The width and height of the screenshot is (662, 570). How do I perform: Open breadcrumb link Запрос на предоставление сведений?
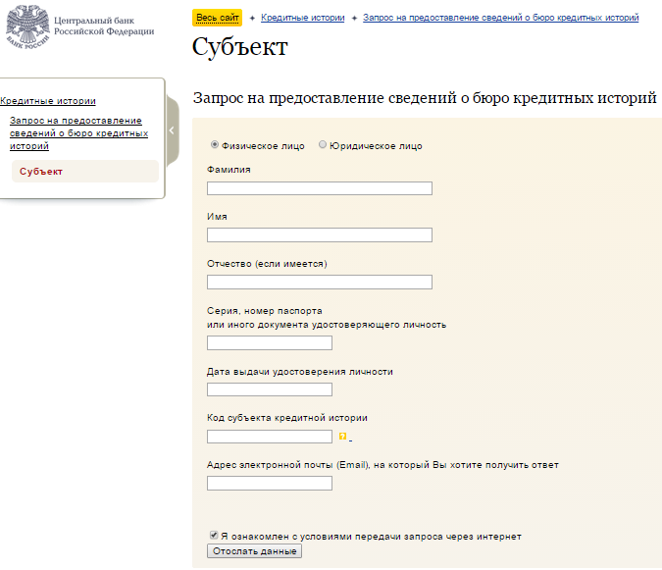(500, 18)
